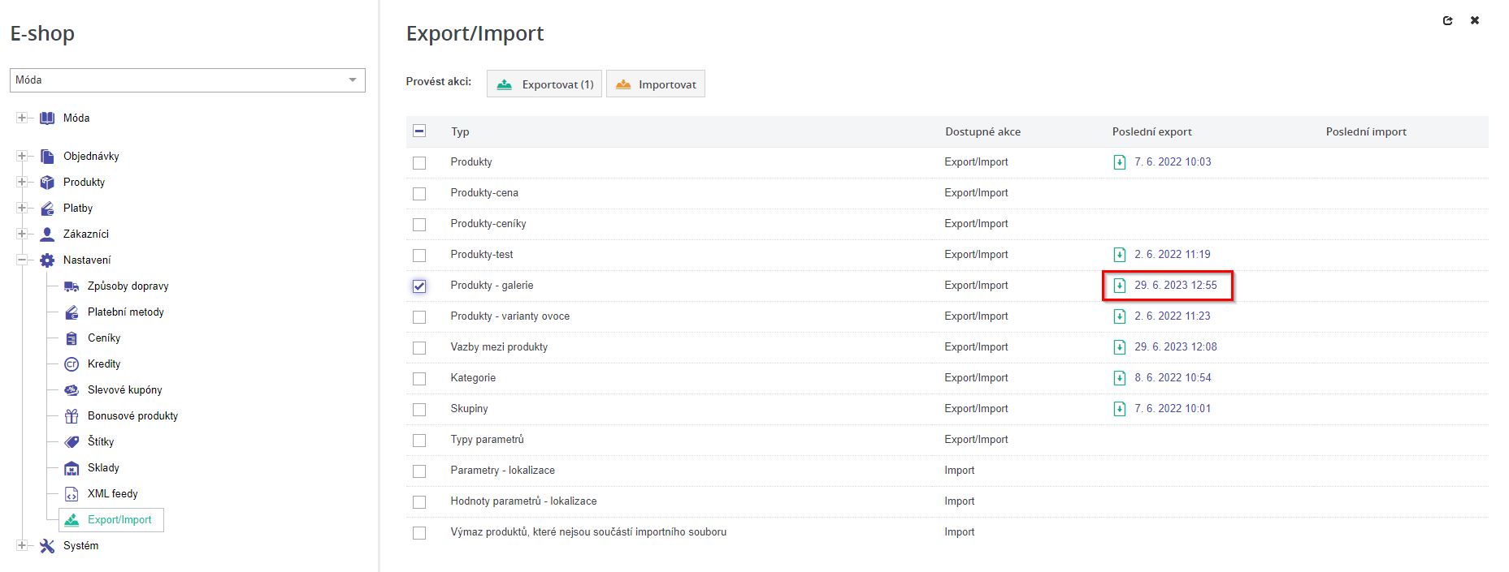Check the Typy parametrů checkbox
This screenshot has width=1509, height=572.
419,441
